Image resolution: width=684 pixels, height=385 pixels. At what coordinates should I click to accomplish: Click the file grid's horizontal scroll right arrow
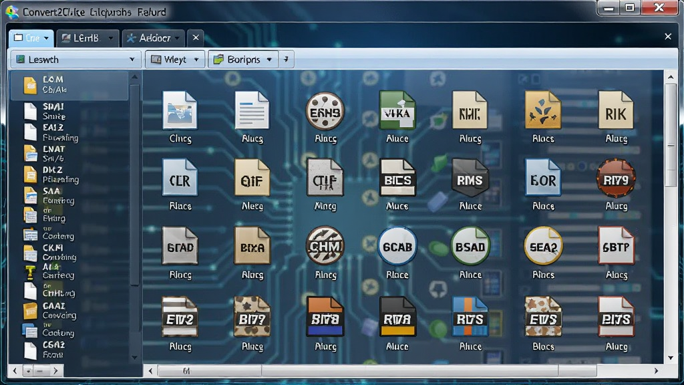656,371
